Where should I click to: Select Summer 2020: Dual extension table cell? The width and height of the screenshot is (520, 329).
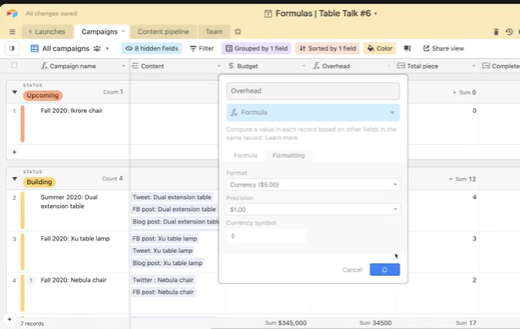coord(69,202)
